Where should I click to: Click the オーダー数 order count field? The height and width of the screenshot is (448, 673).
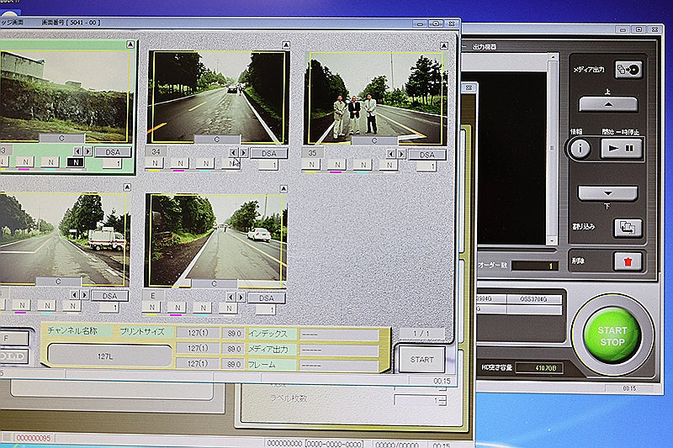pos(535,266)
